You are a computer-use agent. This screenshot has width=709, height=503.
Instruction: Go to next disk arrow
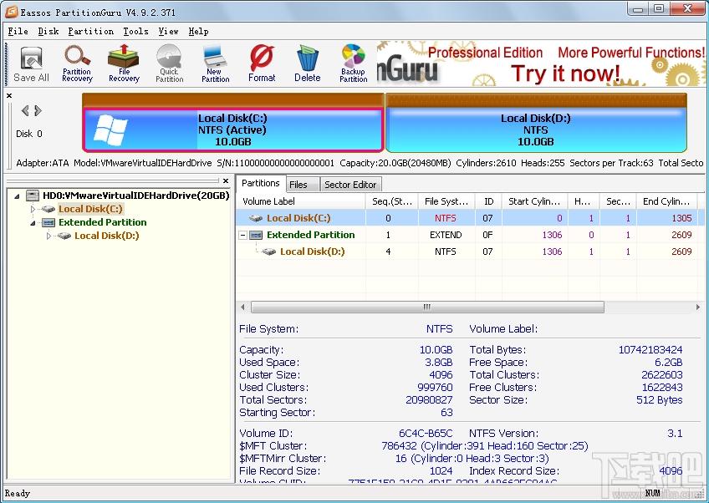coord(38,110)
